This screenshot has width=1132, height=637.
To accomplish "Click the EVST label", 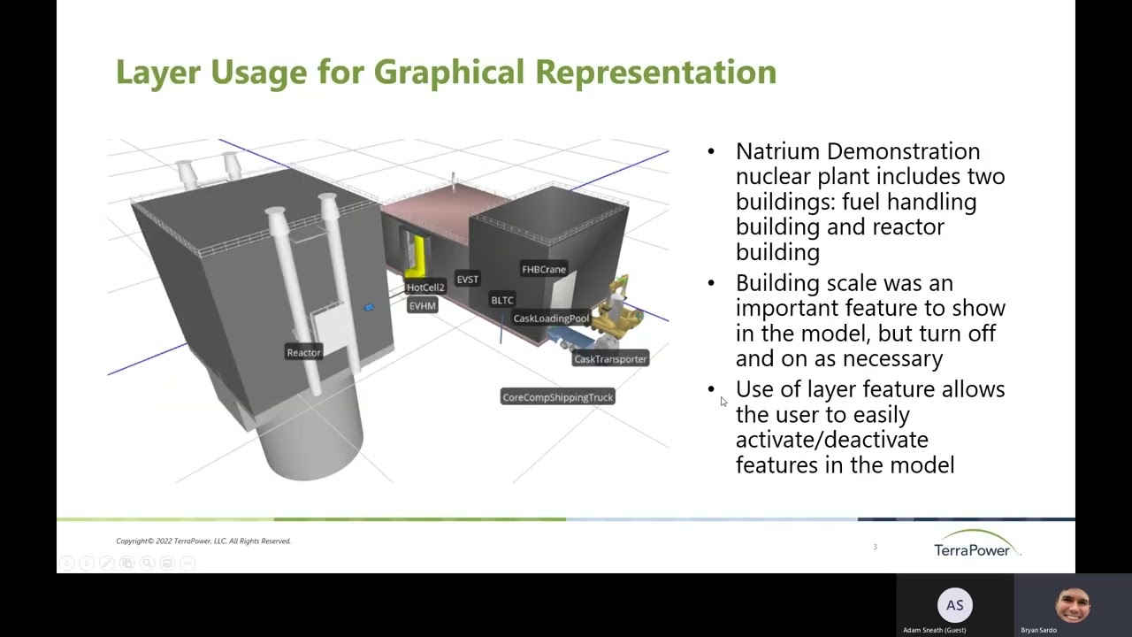I will click(468, 280).
